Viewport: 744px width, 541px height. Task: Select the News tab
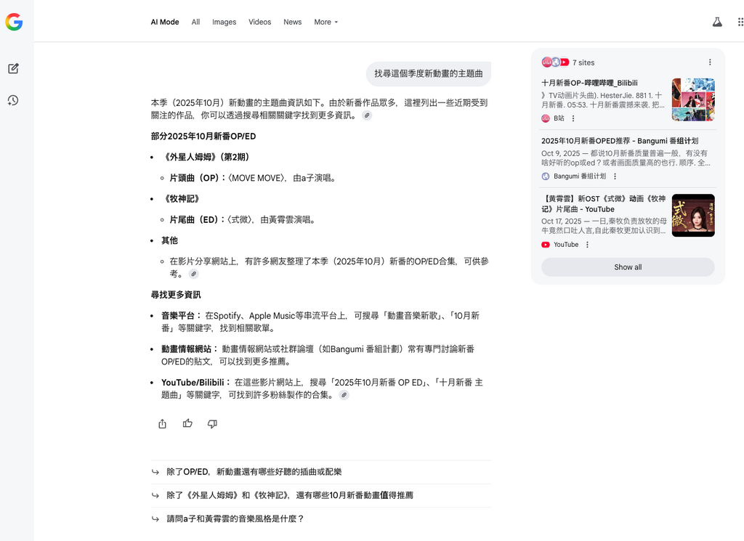(292, 23)
